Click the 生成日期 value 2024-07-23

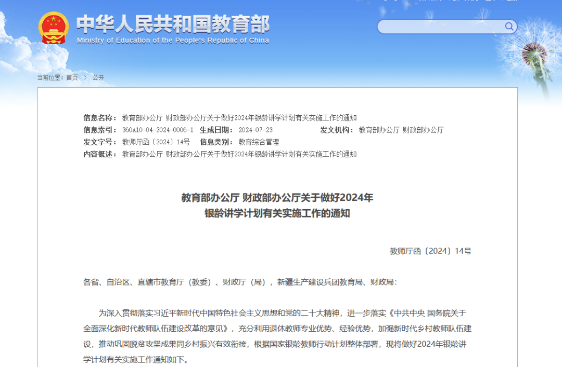click(x=256, y=130)
